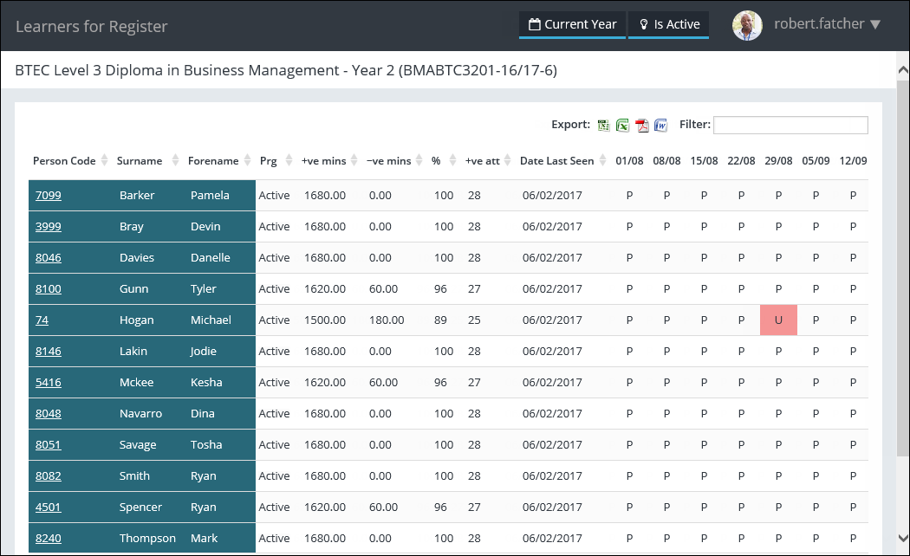Image resolution: width=910 pixels, height=556 pixels.
Task: Open learner record 7099 for Pamela Barker
Action: click(x=48, y=195)
